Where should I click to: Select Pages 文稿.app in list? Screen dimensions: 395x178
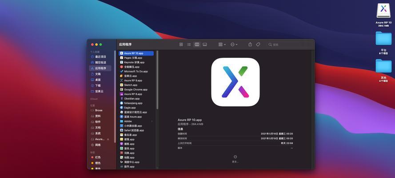[x=136, y=58]
